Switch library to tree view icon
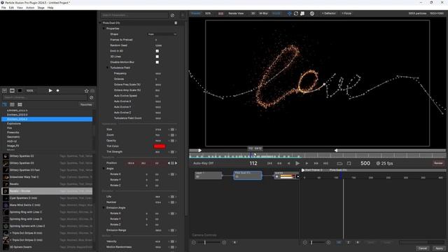Screen dimensions: 448x252 tap(5, 104)
